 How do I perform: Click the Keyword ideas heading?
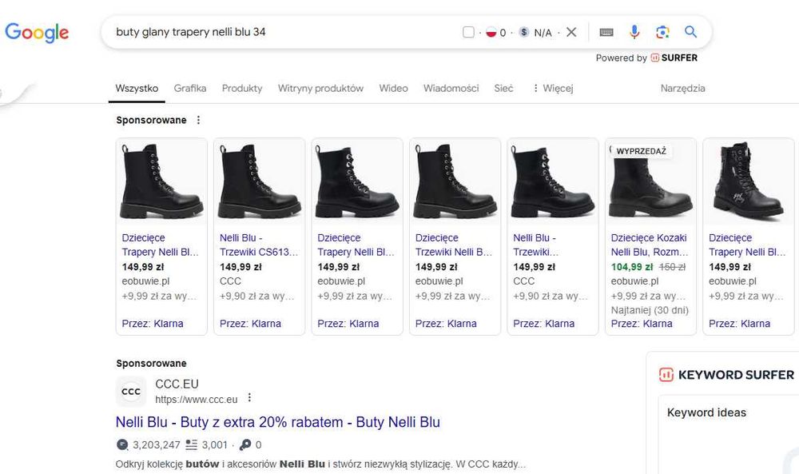[707, 412]
